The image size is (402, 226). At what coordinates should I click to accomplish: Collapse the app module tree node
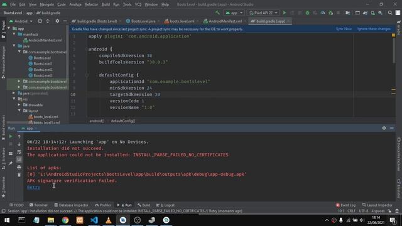pyautogui.click(x=9, y=28)
